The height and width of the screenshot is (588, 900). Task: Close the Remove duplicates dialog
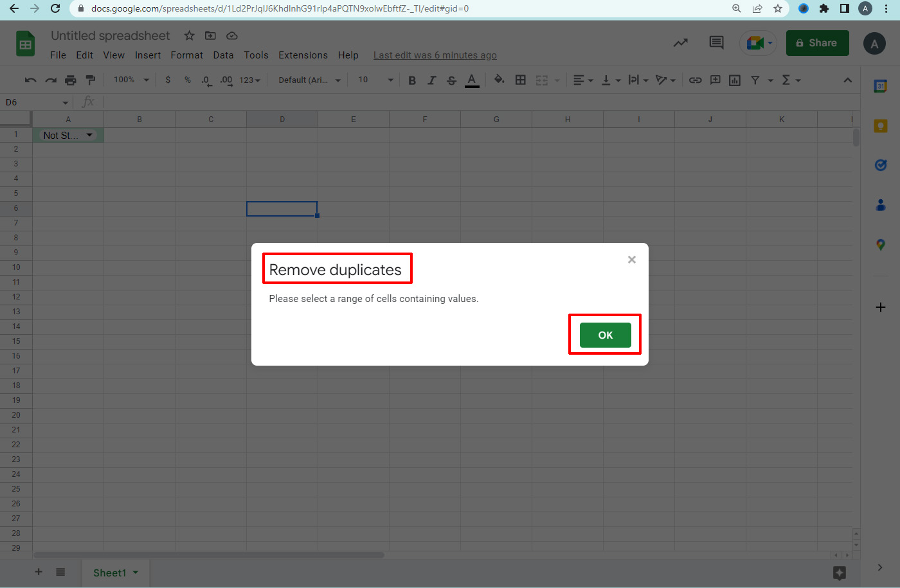tap(631, 260)
